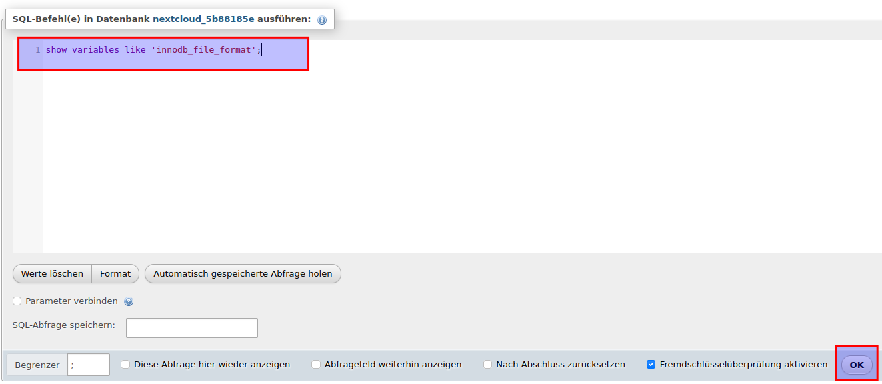This screenshot has height=384, width=882.
Task: Click the show keyword in query
Action: (x=57, y=49)
